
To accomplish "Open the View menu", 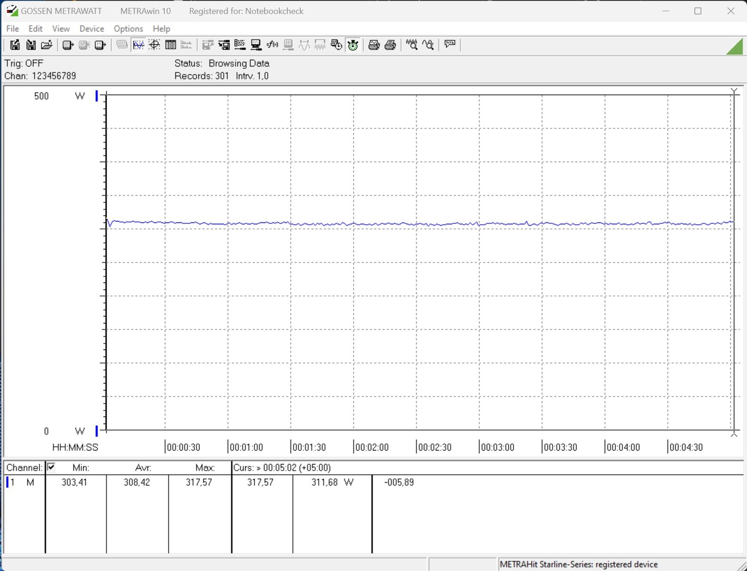I will 61,29.
